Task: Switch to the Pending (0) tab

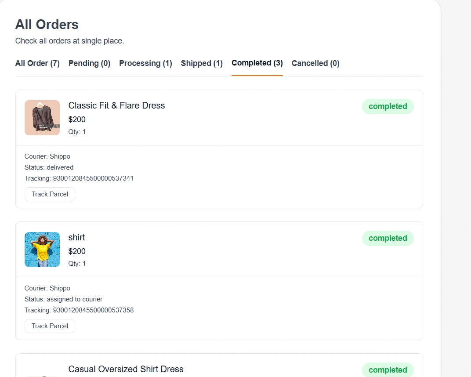Action: [90, 63]
